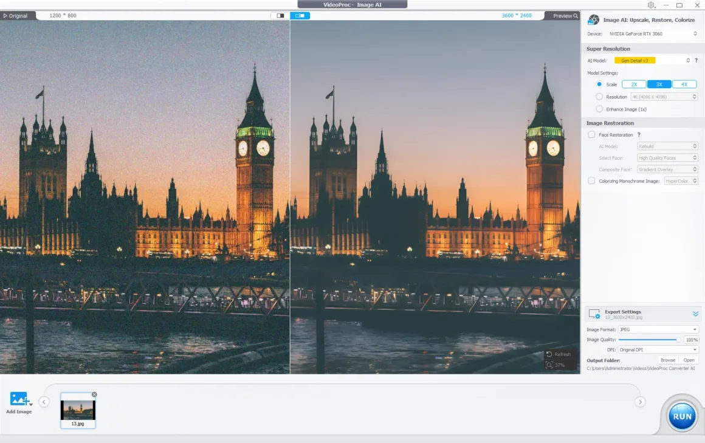Open the AI Model dropdown Gen Detail v3

pos(652,60)
